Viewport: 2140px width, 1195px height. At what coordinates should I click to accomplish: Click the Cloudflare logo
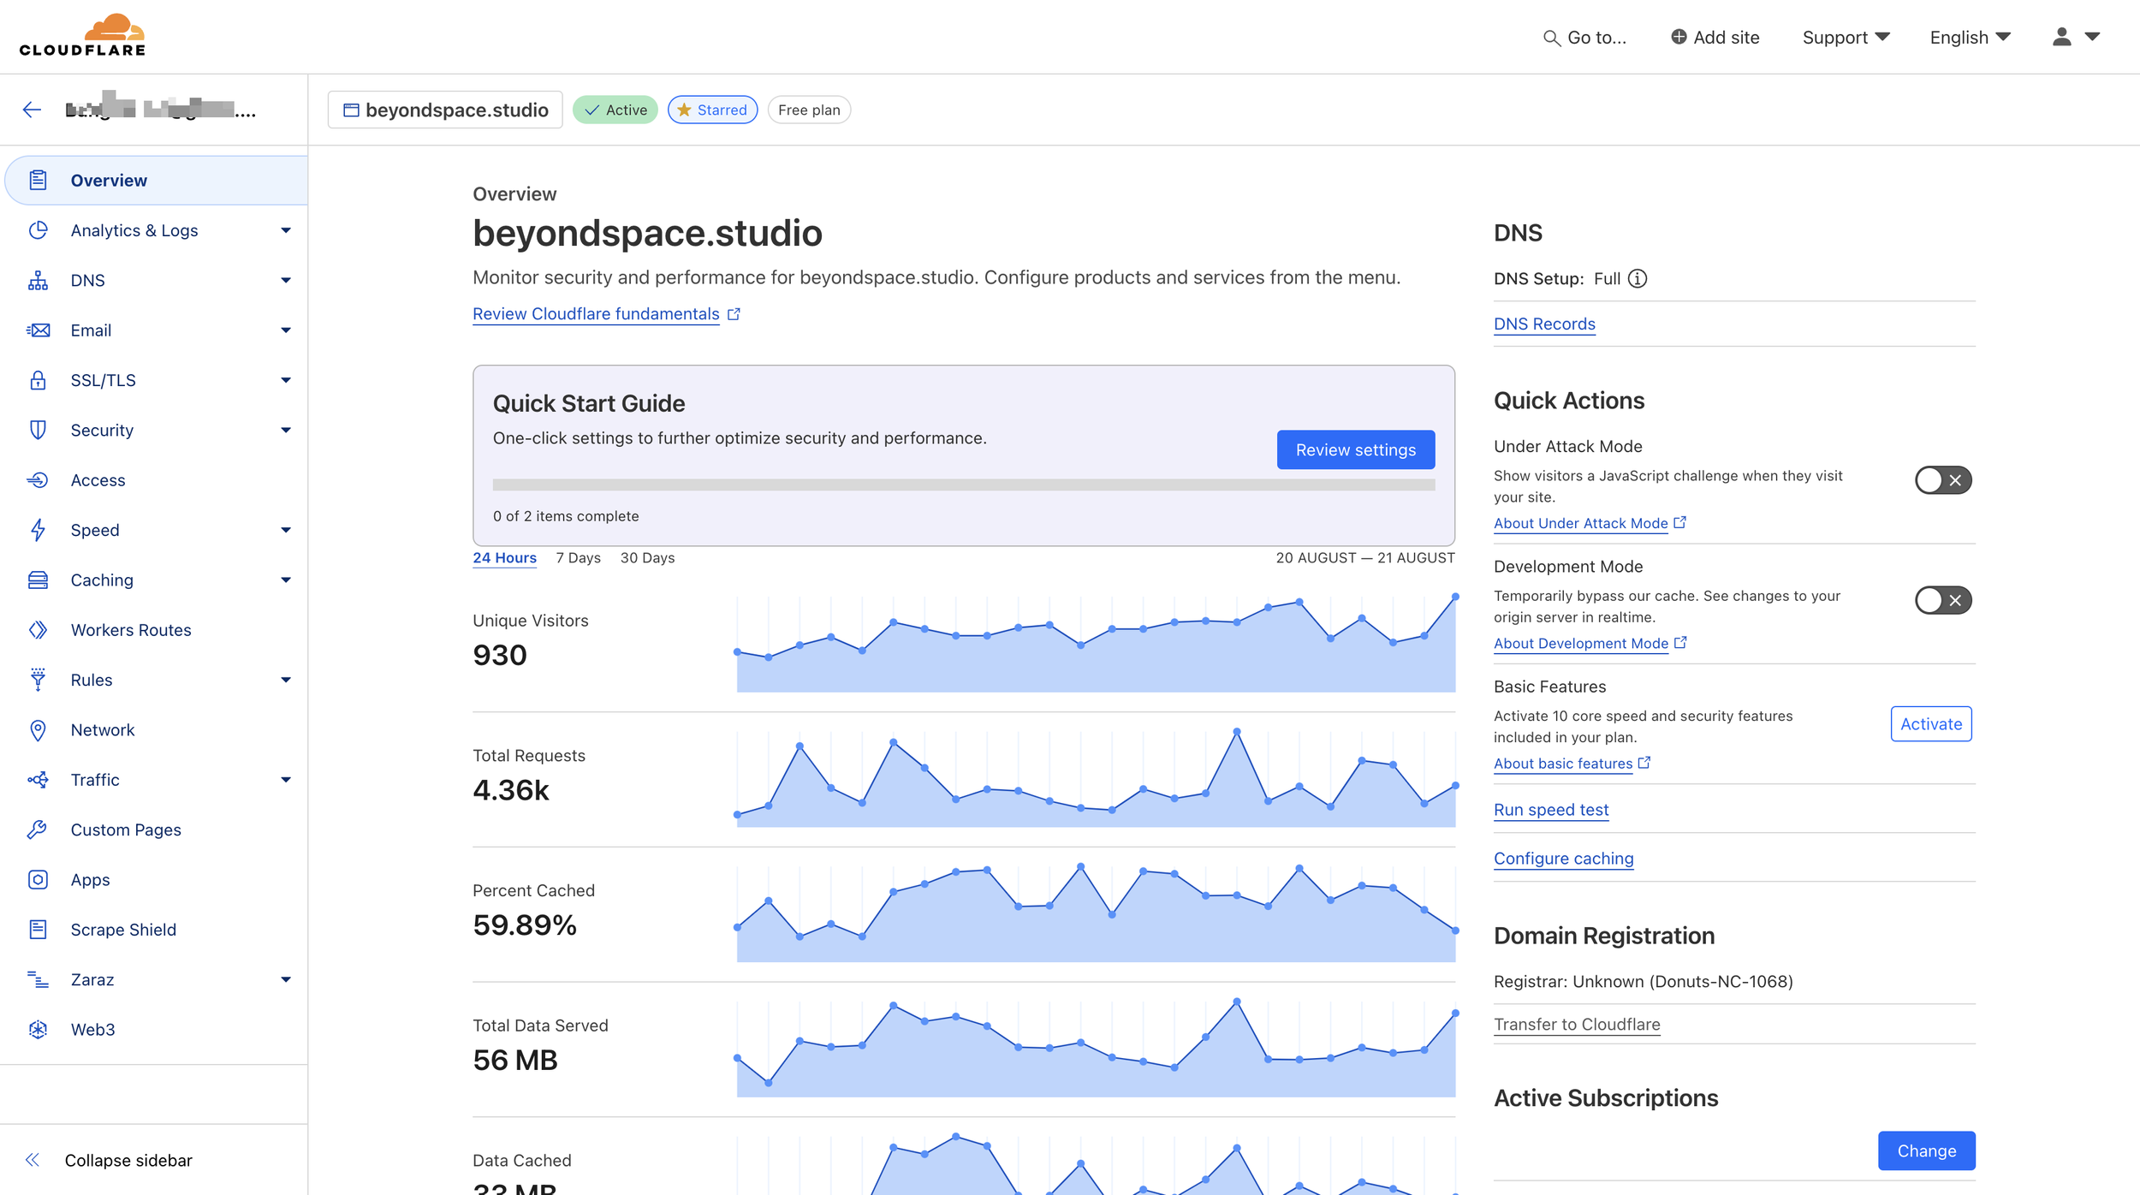[x=82, y=35]
